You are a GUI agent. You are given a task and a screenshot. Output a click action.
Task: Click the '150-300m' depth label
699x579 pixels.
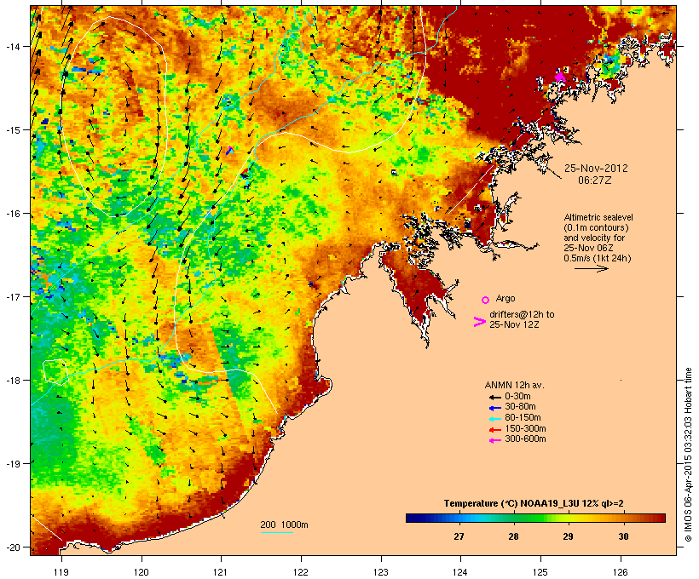tap(525, 428)
